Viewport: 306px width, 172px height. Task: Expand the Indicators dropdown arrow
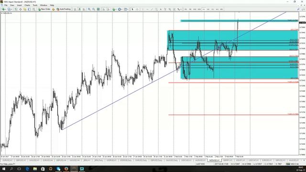[116, 9]
